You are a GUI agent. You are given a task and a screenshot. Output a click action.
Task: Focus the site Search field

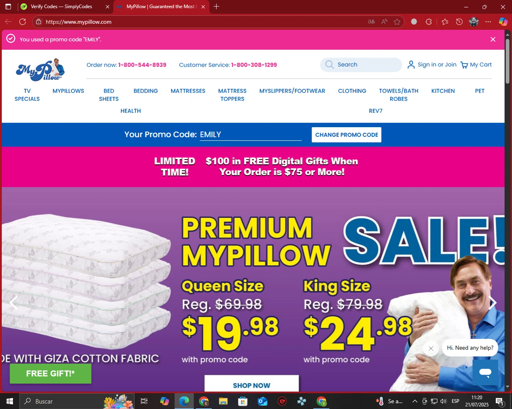click(361, 65)
